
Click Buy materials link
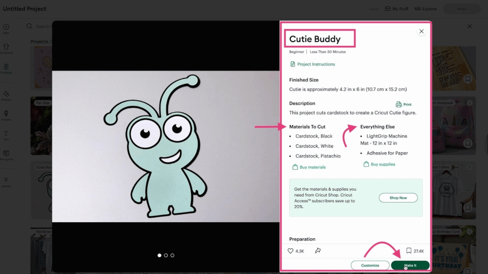pos(309,167)
